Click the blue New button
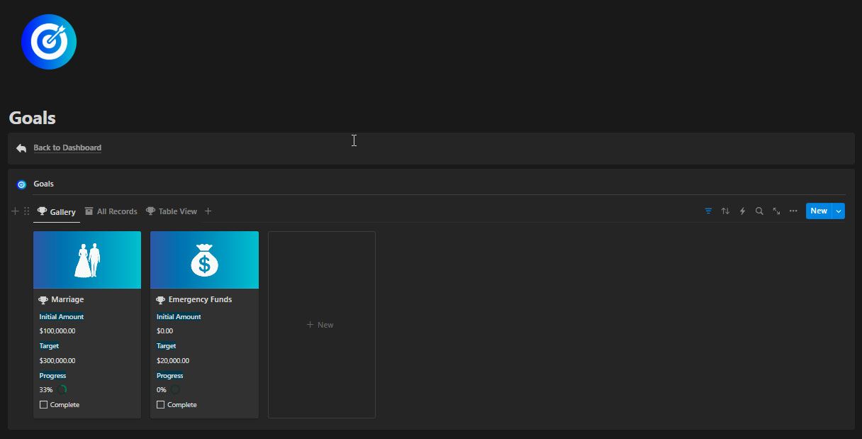The width and height of the screenshot is (862, 439). [819, 211]
